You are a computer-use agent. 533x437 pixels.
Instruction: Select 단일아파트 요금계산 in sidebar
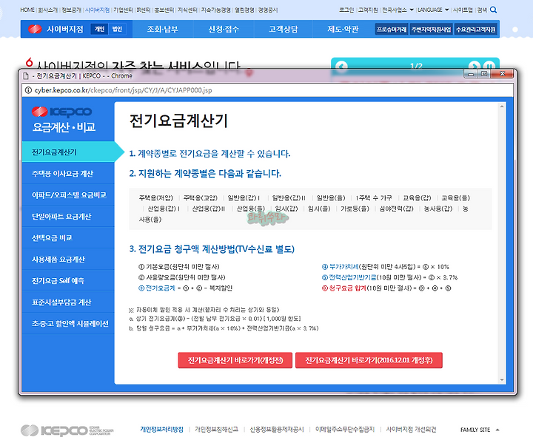pyautogui.click(x=68, y=217)
